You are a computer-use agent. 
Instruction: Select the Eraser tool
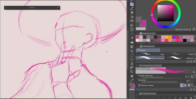pyautogui.click(x=132, y=13)
